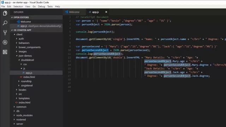Open the Help menu
226x127 pixels.
[x=57, y=6]
